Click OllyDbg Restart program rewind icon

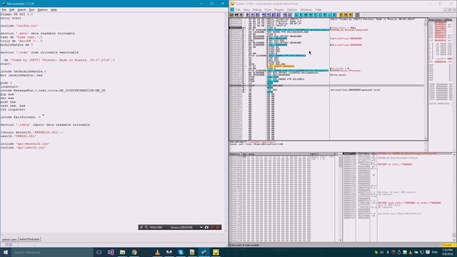[236, 14]
